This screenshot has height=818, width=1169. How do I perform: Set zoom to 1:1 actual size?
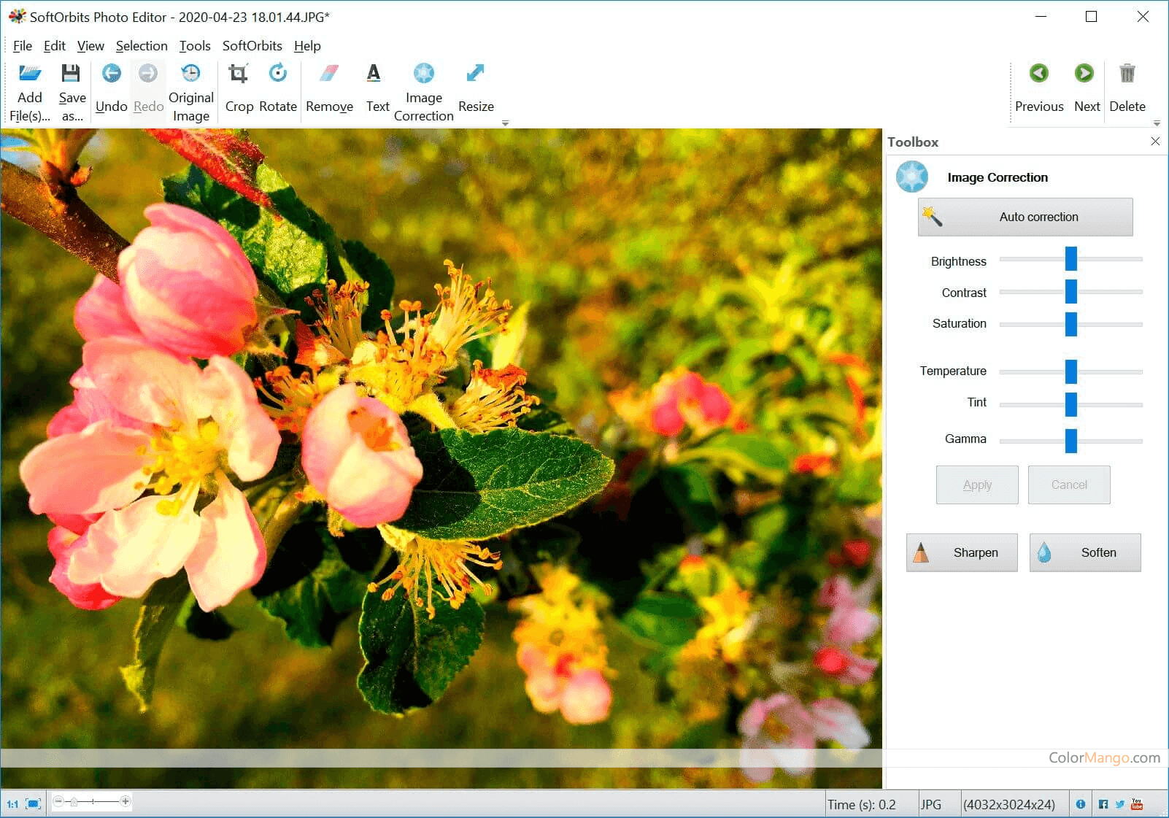click(12, 804)
